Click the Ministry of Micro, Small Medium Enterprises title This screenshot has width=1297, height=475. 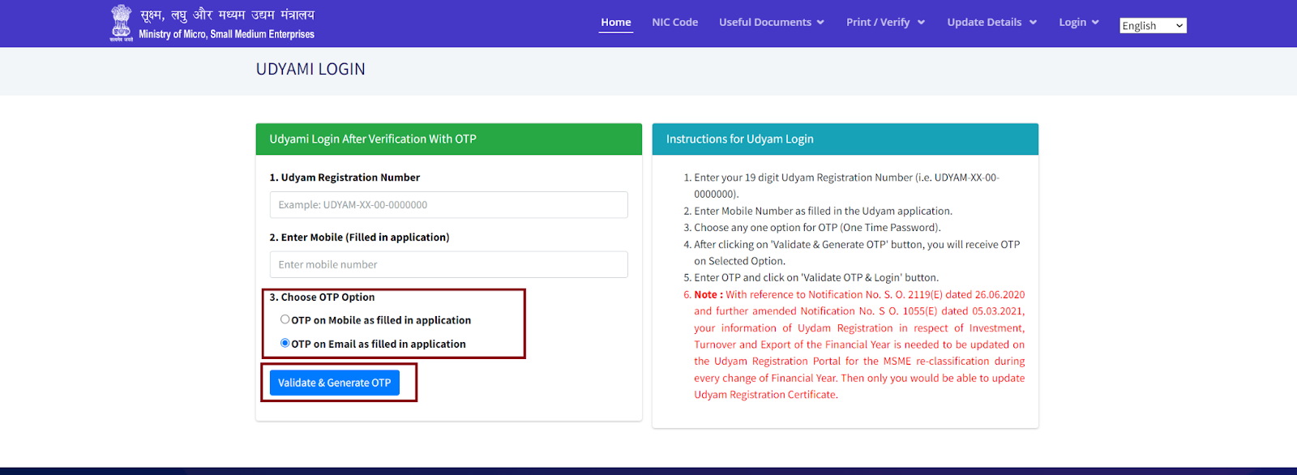click(x=227, y=35)
